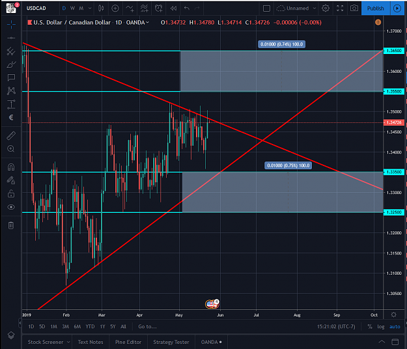Select the 5D date range

pyautogui.click(x=42, y=326)
